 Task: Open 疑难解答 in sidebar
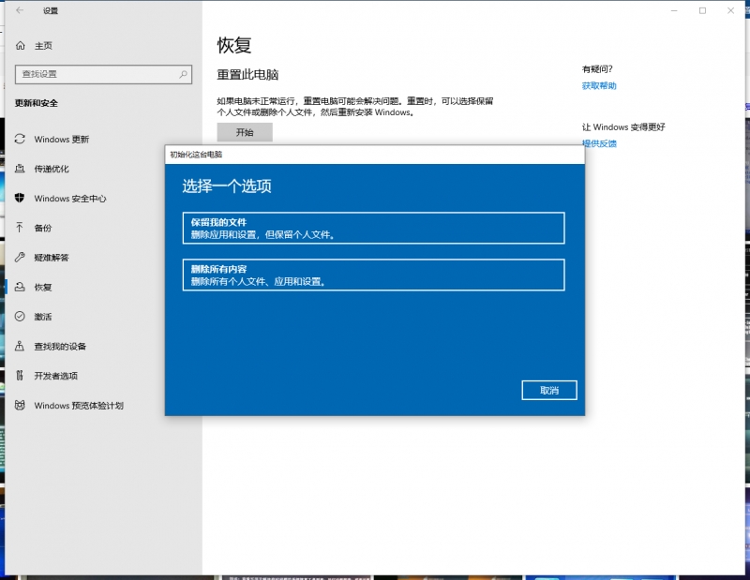[x=52, y=258]
